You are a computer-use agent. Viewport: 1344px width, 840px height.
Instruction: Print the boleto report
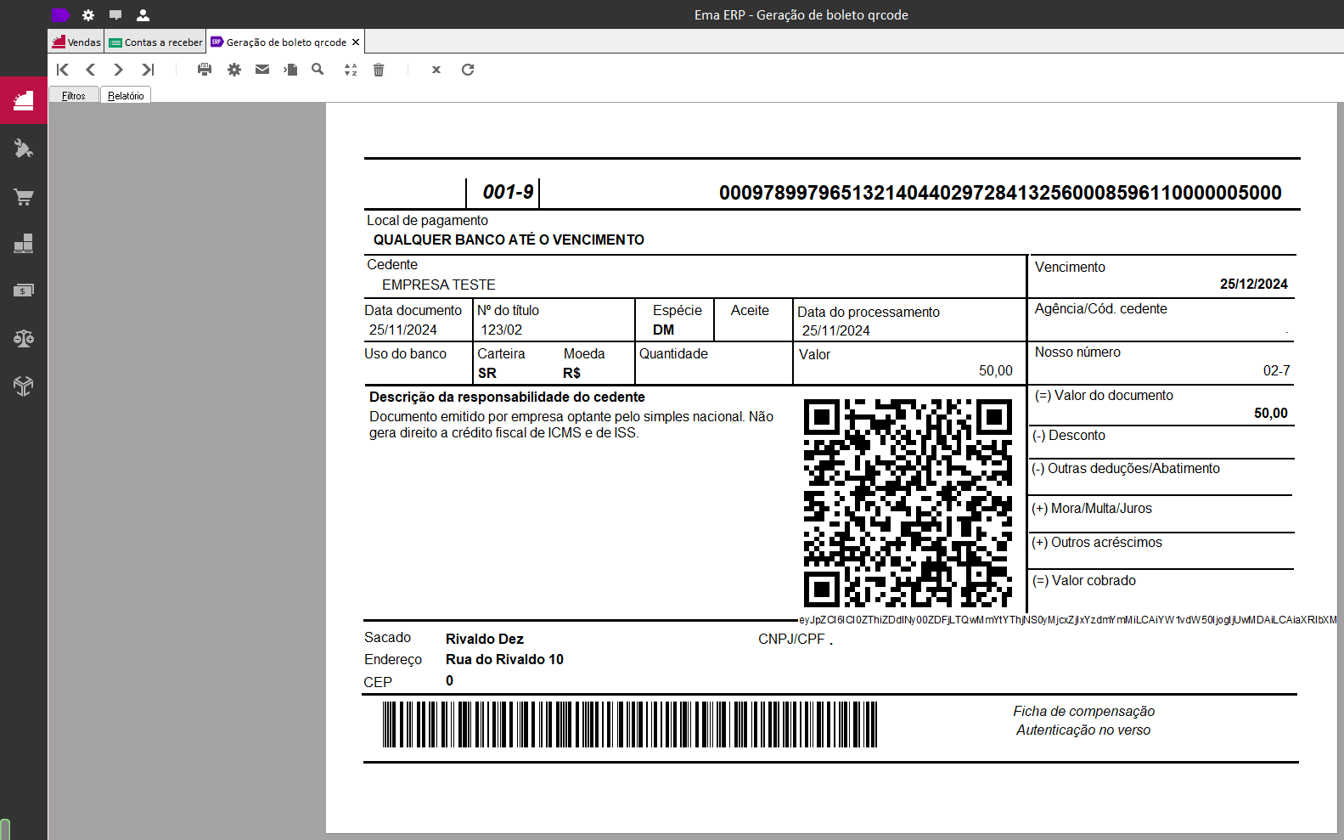(205, 70)
